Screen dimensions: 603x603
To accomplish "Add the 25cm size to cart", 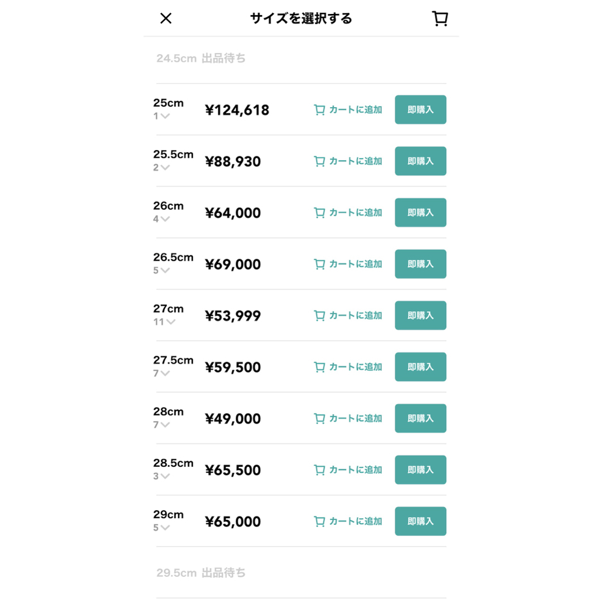I will [x=348, y=110].
